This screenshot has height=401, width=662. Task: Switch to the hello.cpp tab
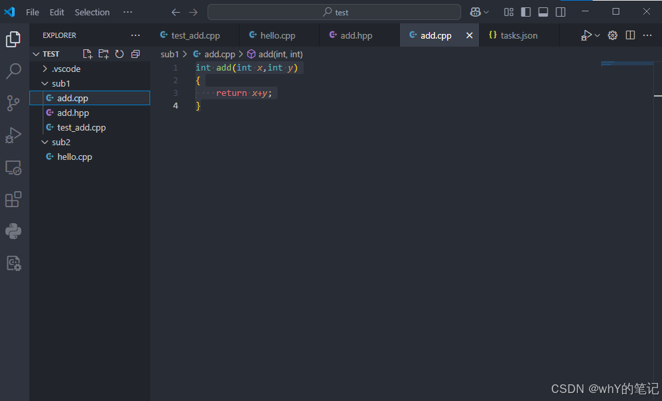279,35
